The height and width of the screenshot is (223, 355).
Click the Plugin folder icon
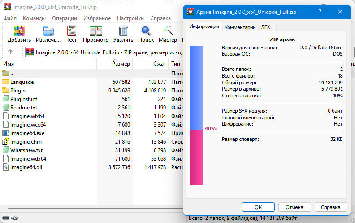click(6, 90)
